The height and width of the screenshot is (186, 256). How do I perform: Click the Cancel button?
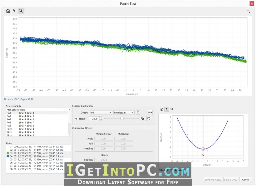[x=246, y=180]
